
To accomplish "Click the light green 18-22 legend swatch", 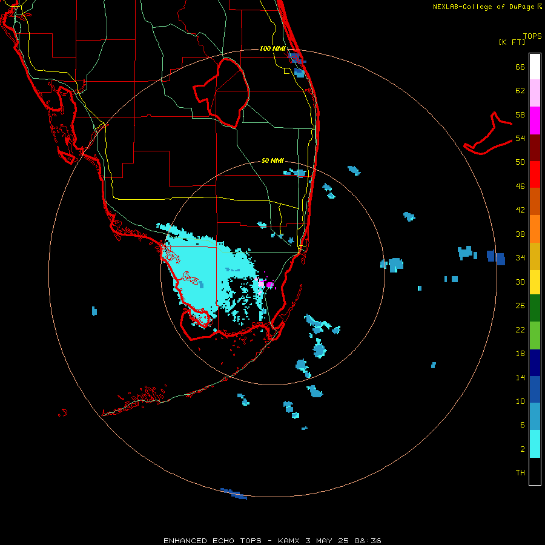I will [x=535, y=335].
